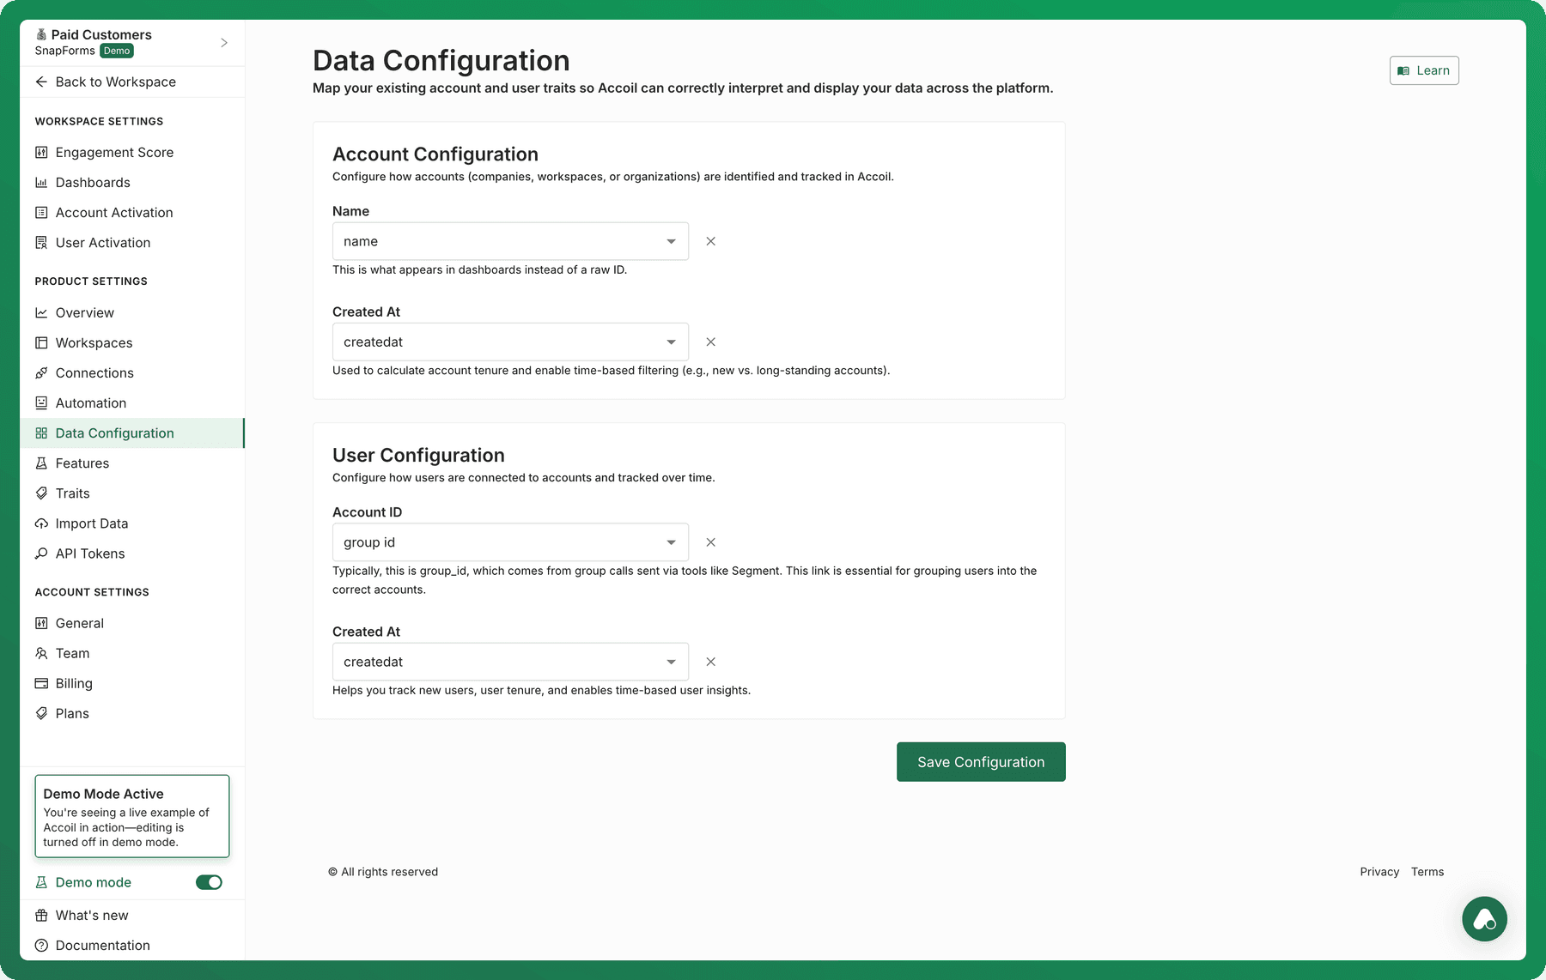Expand the Paid Customers workspace chevron
The width and height of the screenshot is (1546, 980).
click(224, 42)
